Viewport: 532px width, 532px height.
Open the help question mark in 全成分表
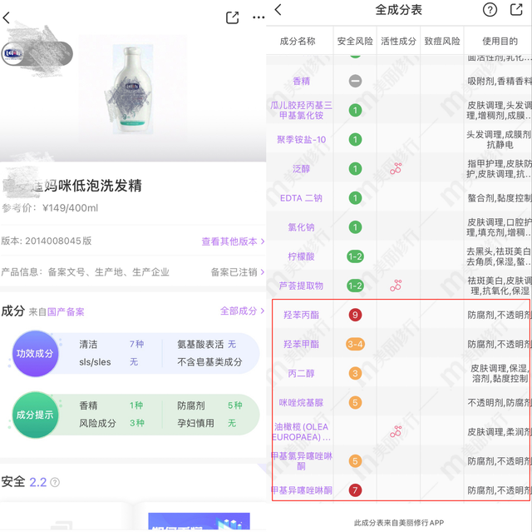[x=490, y=10]
